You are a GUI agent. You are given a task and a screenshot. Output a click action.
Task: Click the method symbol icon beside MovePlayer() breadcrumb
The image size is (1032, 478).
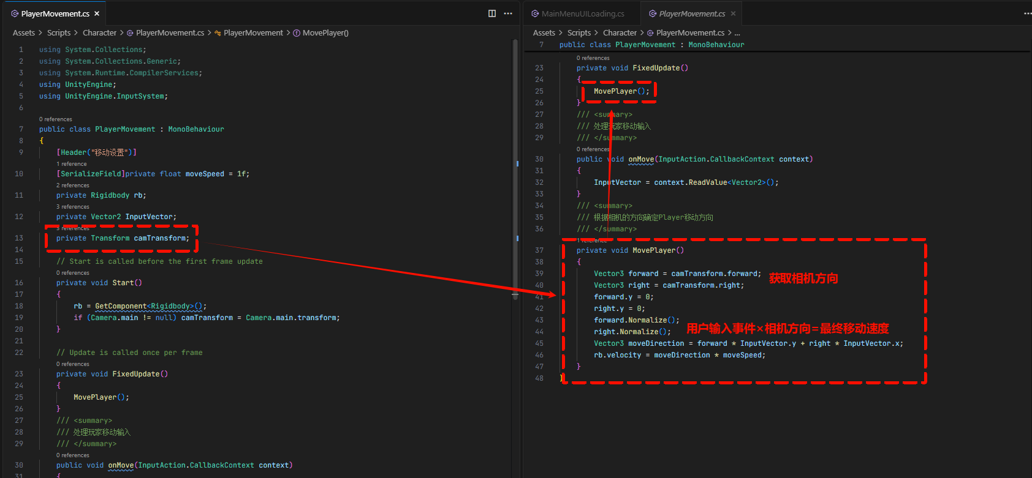pyautogui.click(x=297, y=33)
